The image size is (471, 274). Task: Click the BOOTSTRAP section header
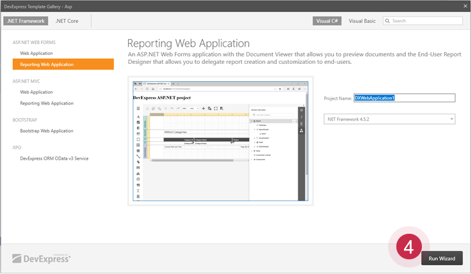click(25, 120)
